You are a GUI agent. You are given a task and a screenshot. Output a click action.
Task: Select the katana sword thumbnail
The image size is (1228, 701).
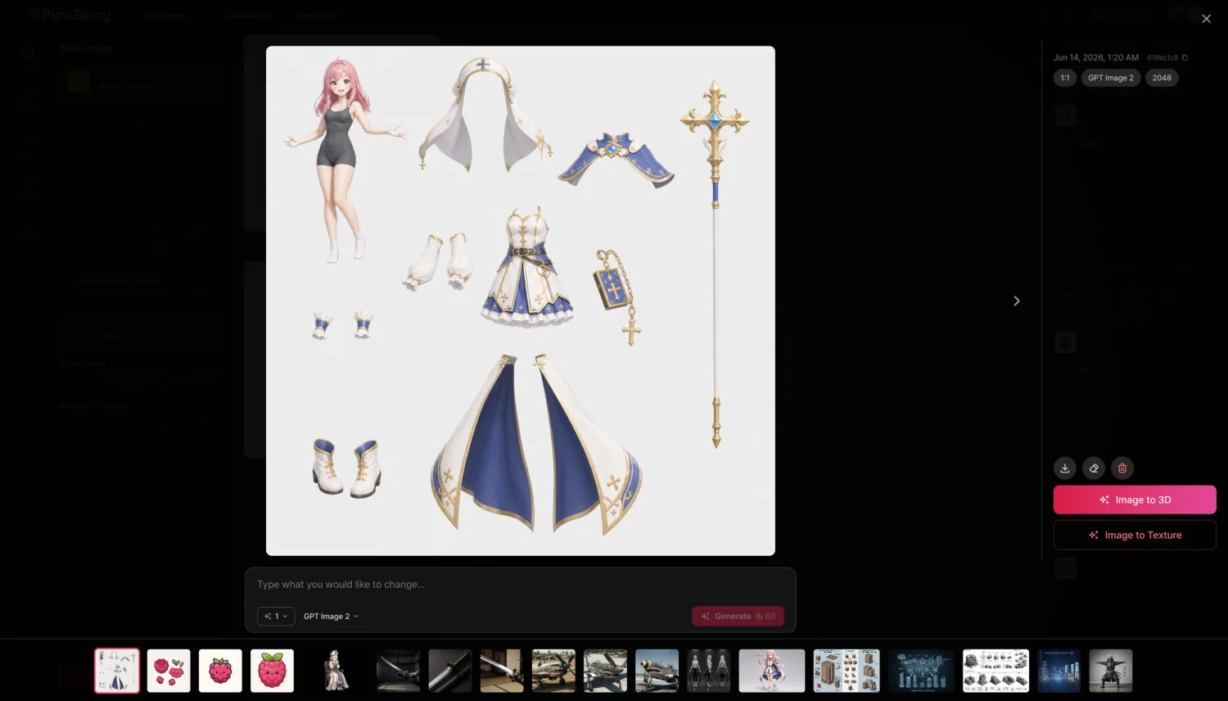click(450, 671)
